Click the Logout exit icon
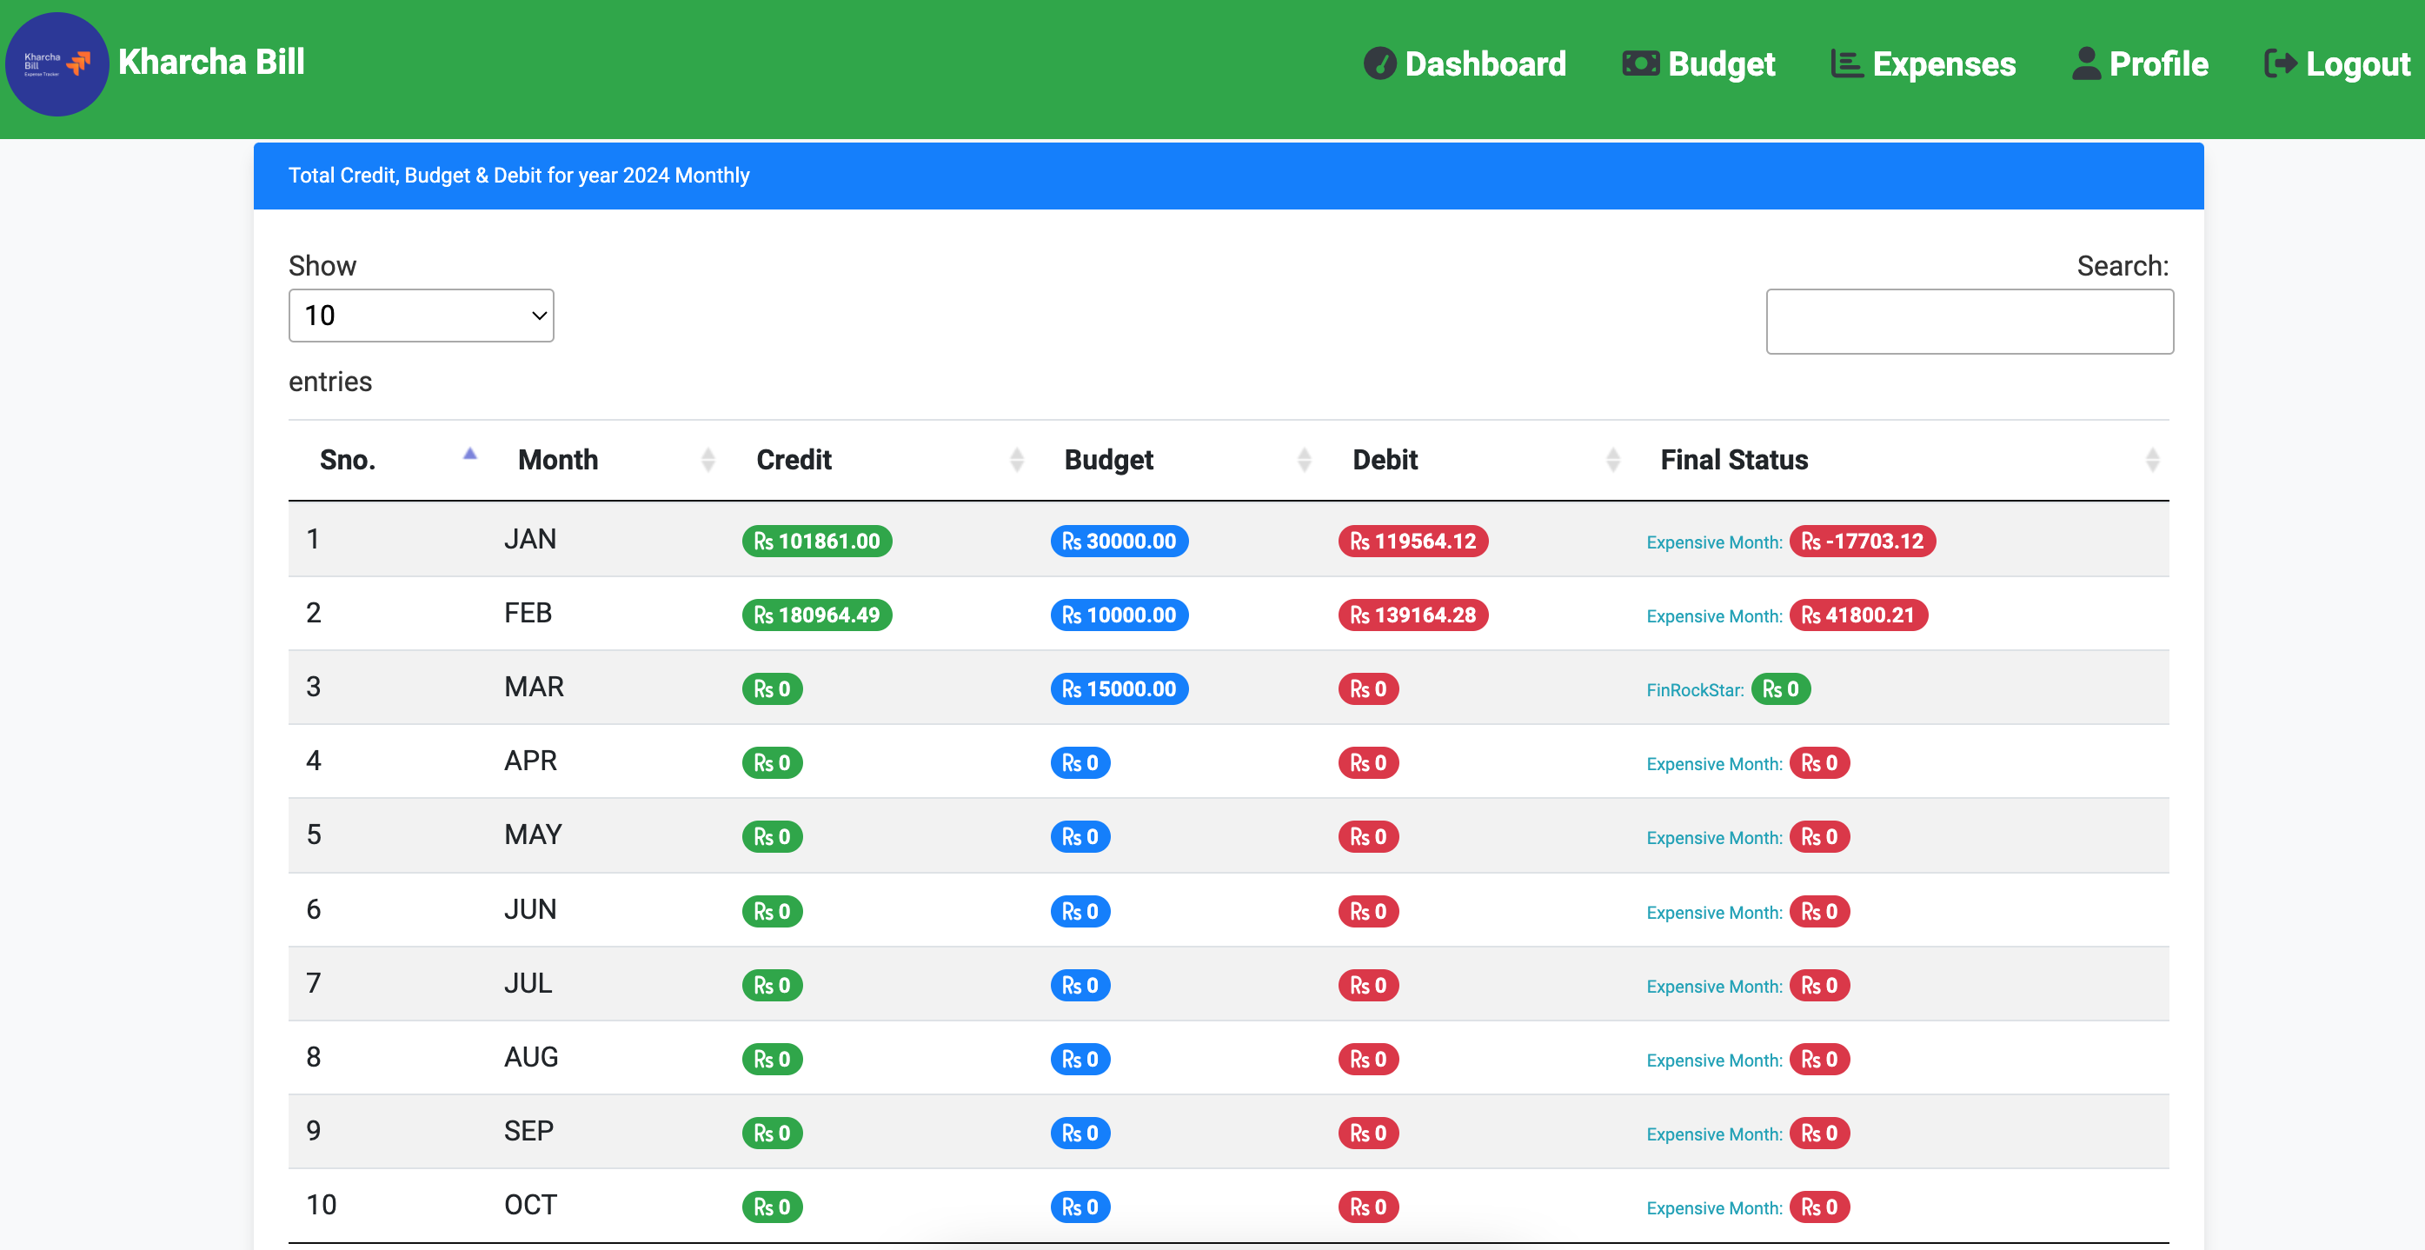 click(2282, 63)
